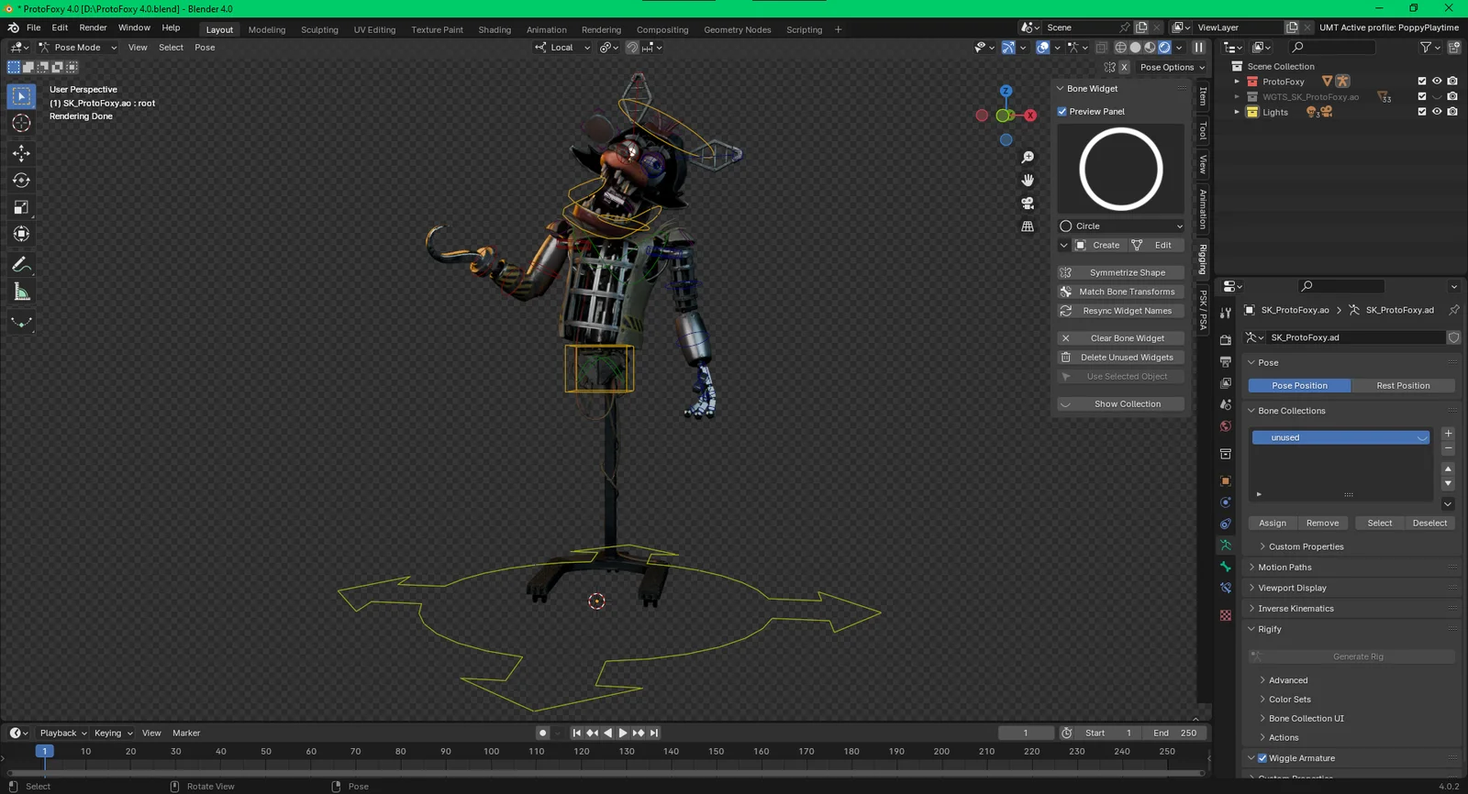Activate the Annotate tool
The image size is (1468, 794).
pyautogui.click(x=21, y=265)
